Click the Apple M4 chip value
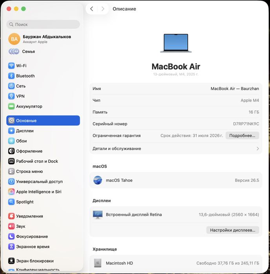The width and height of the screenshot is (270, 274). [250, 100]
